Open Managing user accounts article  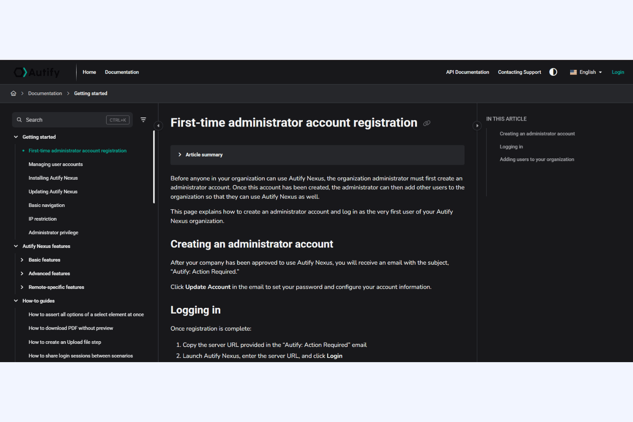click(x=56, y=164)
